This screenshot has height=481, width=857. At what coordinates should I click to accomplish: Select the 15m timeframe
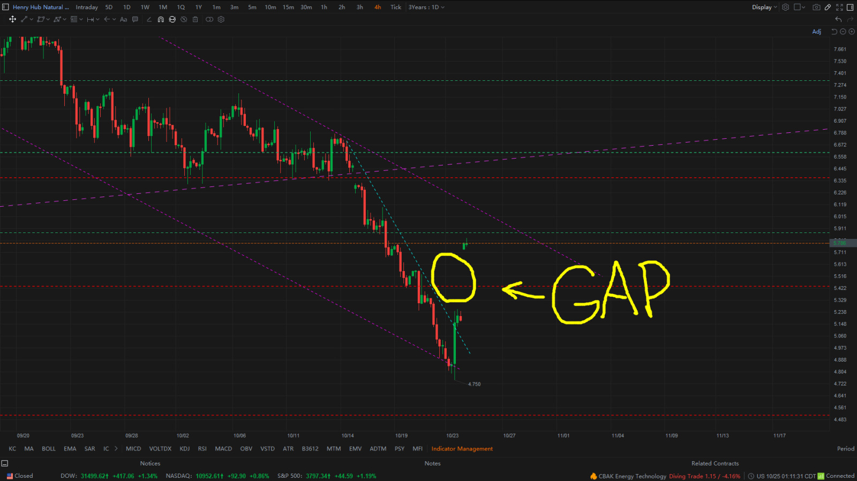[288, 7]
